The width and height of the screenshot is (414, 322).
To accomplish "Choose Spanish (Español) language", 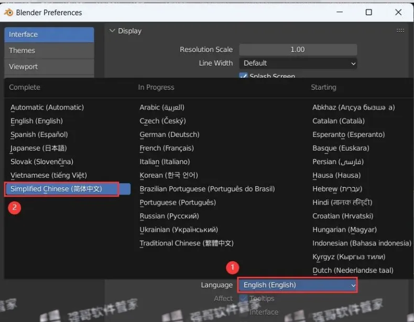I will point(39,134).
